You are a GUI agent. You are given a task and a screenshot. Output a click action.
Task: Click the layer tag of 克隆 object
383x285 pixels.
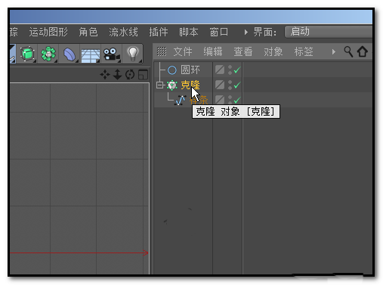[220, 85]
